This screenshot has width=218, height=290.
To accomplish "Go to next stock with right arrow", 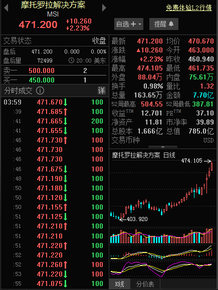I will coord(104,8).
